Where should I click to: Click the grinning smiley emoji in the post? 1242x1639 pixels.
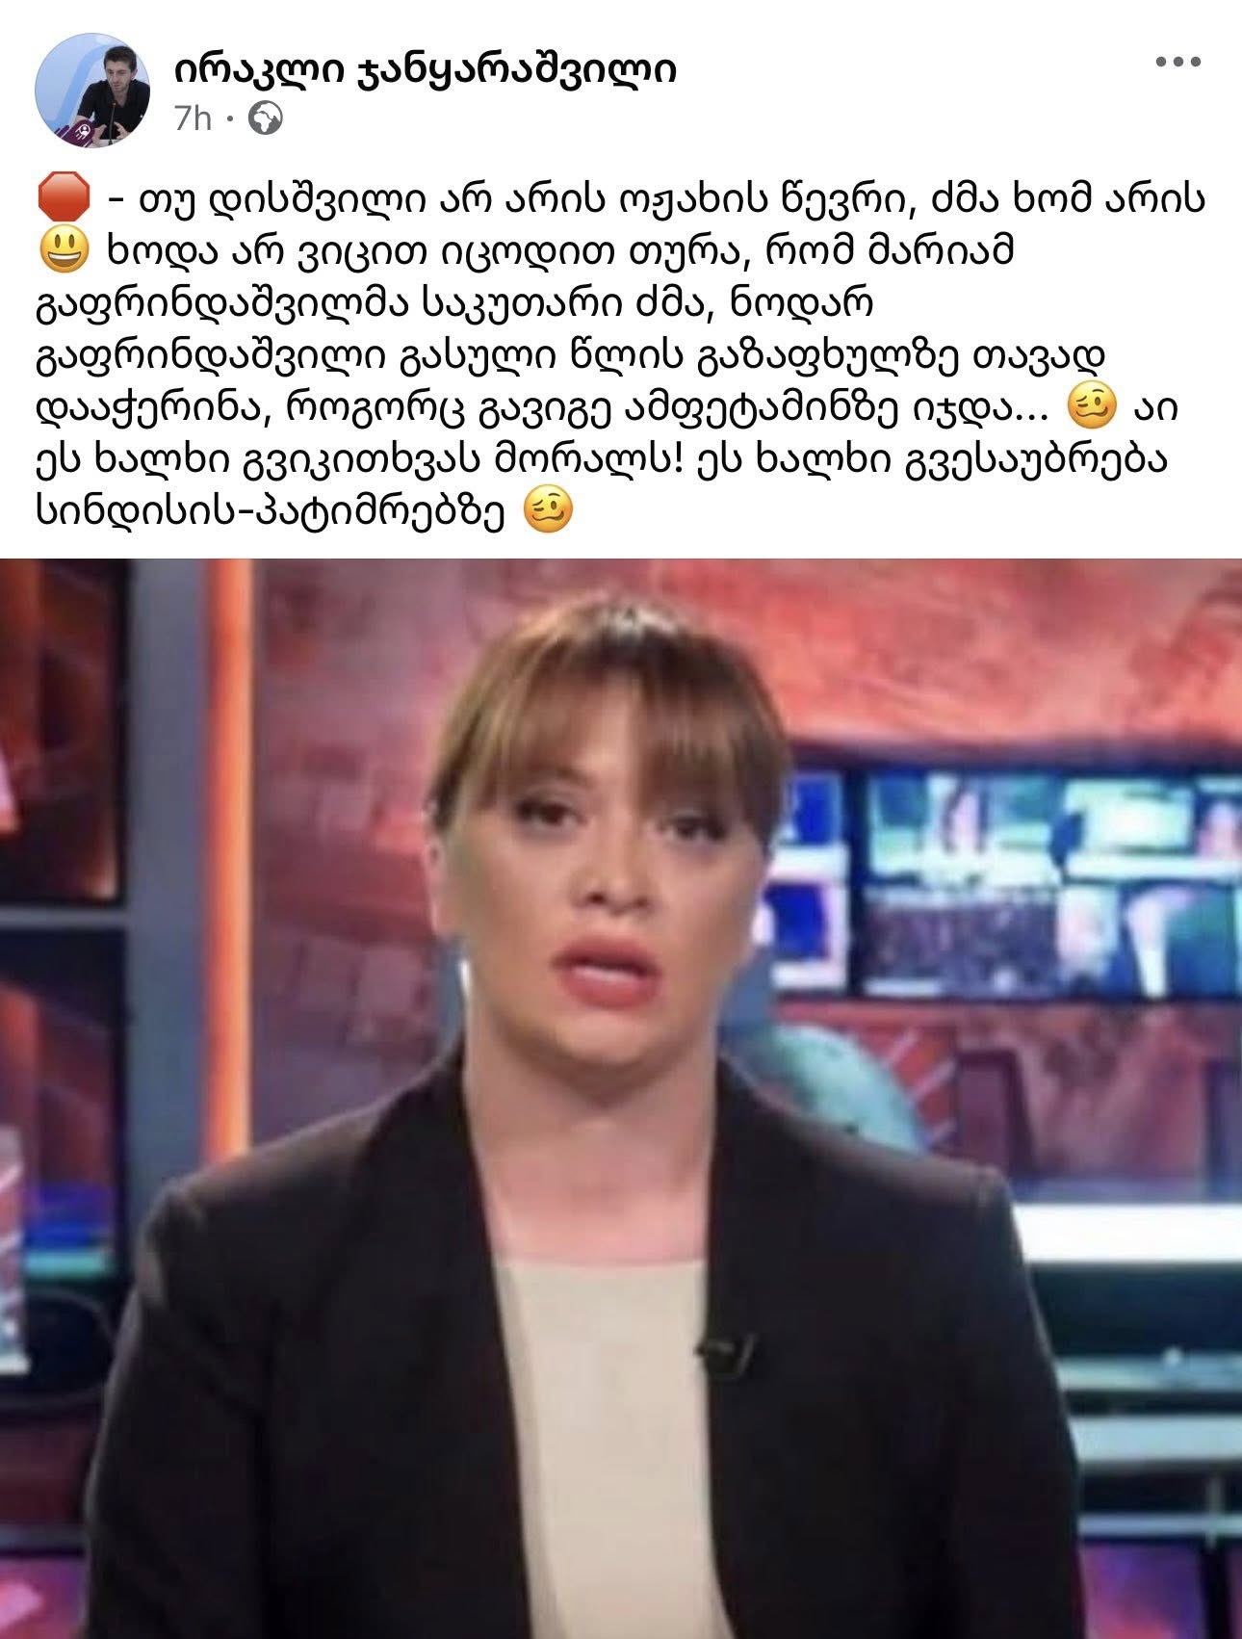pyautogui.click(x=63, y=251)
